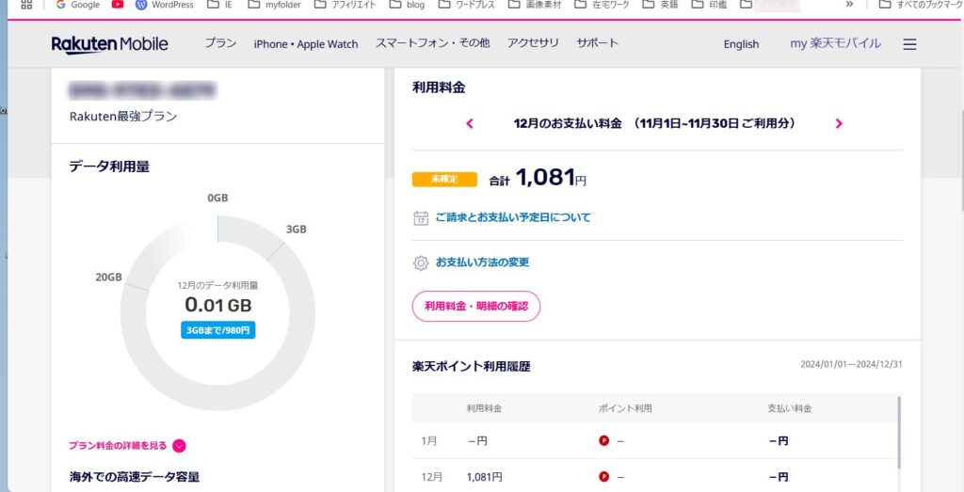Click the 支払い料金 column header
The height and width of the screenshot is (492, 964).
[x=790, y=408]
